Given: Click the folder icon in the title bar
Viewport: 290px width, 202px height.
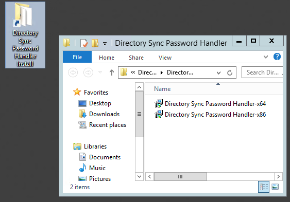Looking at the screenshot, I should click(67, 43).
